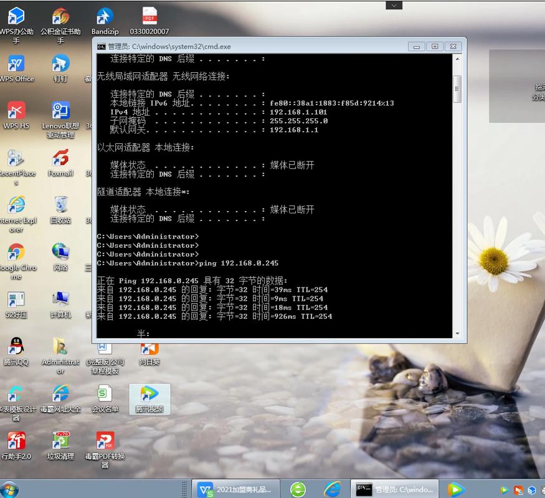Open the 垃圾清理 cleanup shortcut
Screen dimensions: 545x498
60,442
